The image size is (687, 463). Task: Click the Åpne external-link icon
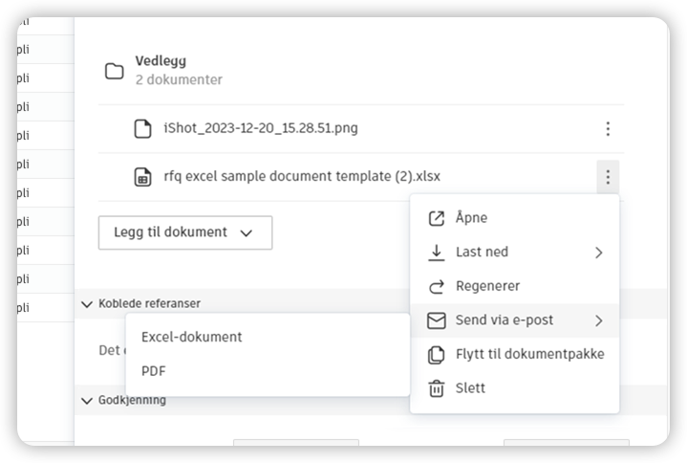pos(437,218)
